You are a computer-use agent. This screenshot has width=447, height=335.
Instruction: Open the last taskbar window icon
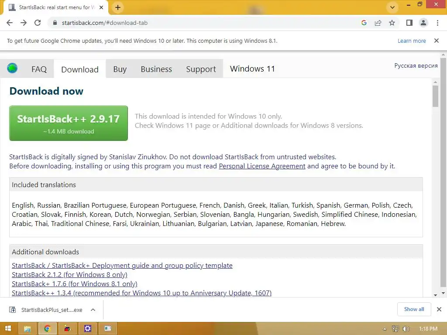click(x=107, y=328)
